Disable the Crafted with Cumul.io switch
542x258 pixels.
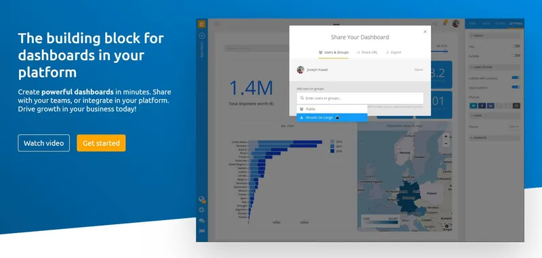click(516, 78)
